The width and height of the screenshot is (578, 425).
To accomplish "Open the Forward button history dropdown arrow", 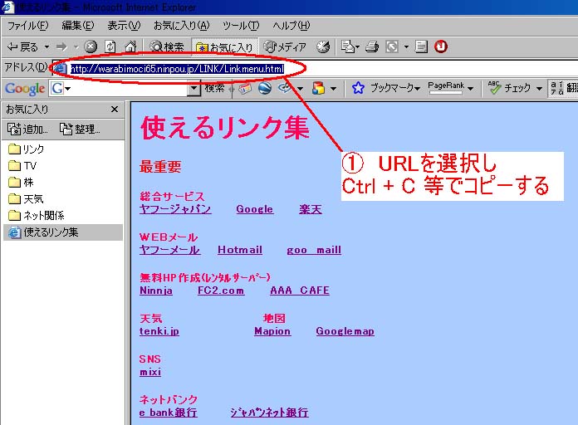I will [x=76, y=46].
